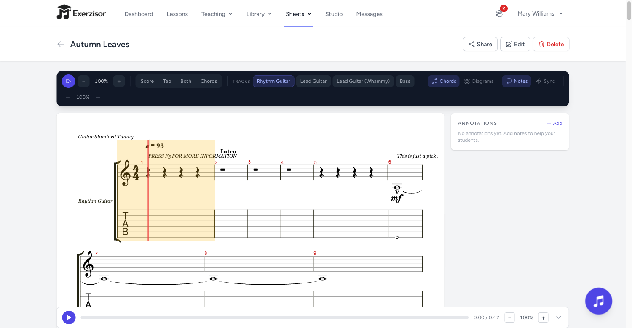Open Lessons in the top navigation
This screenshot has height=328, width=632.
pos(177,14)
